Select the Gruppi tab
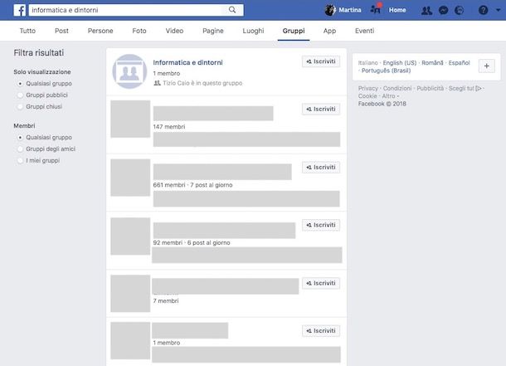The width and height of the screenshot is (506, 366). pyautogui.click(x=294, y=31)
